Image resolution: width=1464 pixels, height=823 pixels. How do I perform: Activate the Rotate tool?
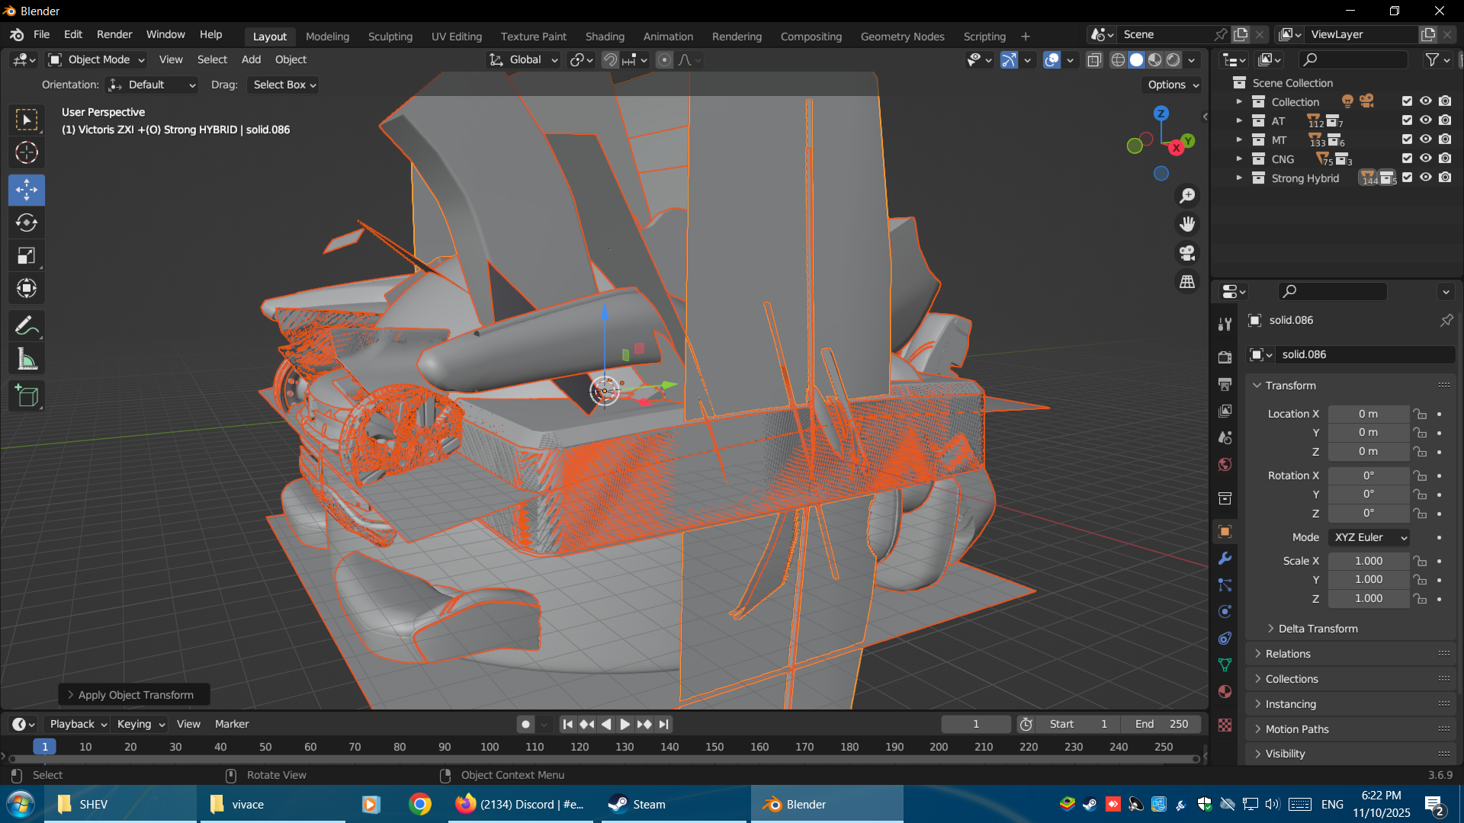27,223
